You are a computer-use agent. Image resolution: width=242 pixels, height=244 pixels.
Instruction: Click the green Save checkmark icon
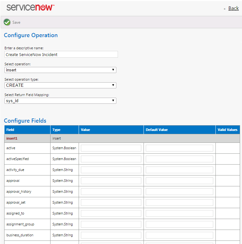(x=7, y=22)
